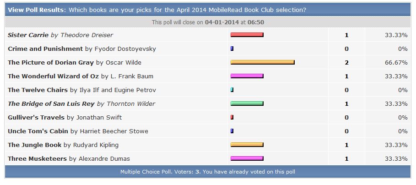Screen dimensions: 416x185
Task: Select The Picture of Dorian Gray title
Action: coord(51,62)
